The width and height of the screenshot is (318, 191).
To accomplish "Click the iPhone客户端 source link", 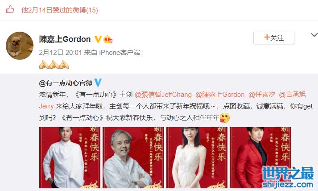I will coord(120,53).
